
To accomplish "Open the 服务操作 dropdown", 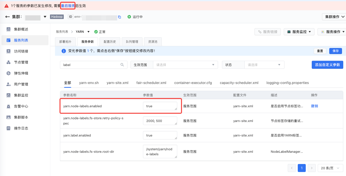I will pos(332,32).
